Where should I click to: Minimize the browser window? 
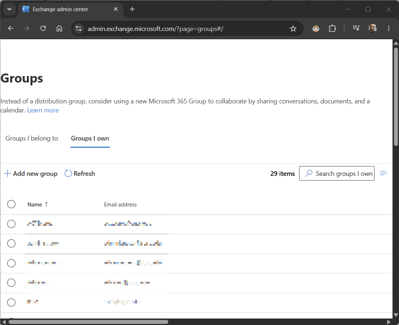tap(347, 9)
